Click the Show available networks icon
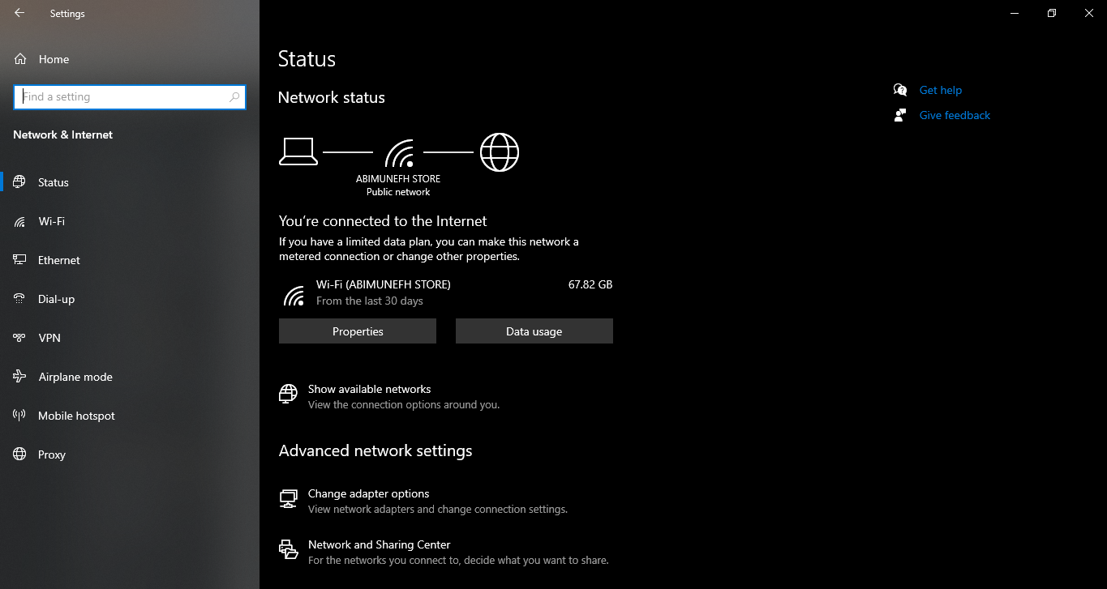Image resolution: width=1107 pixels, height=589 pixels. (288, 394)
